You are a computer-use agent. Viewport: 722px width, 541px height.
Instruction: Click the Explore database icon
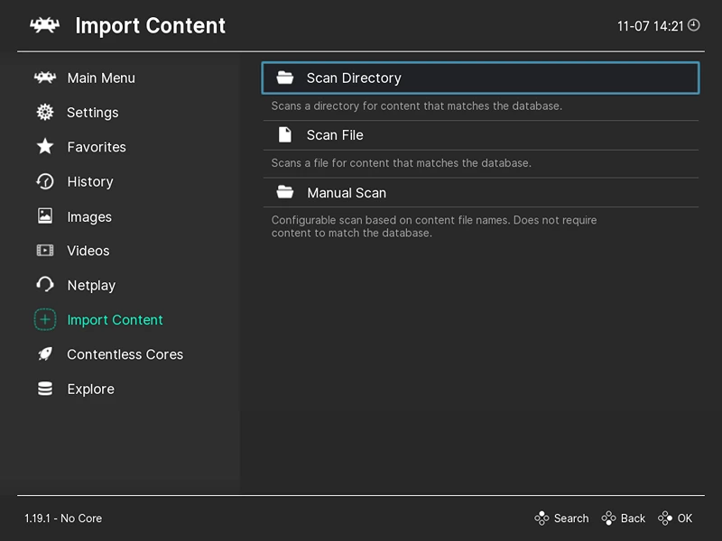(44, 389)
